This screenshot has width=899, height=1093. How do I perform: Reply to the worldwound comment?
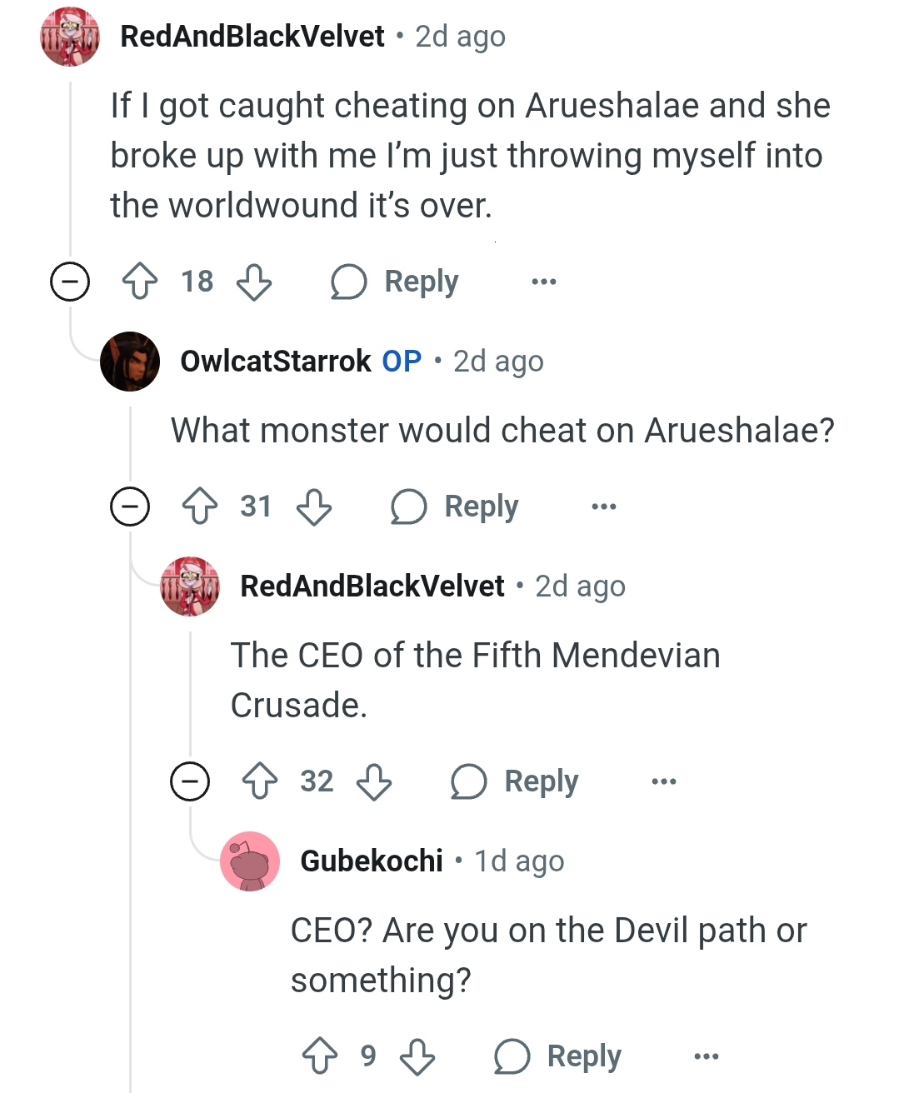click(x=395, y=282)
